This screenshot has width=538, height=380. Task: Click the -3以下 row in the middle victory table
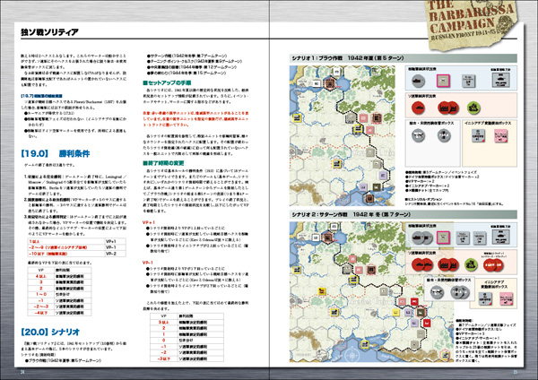point(187,358)
